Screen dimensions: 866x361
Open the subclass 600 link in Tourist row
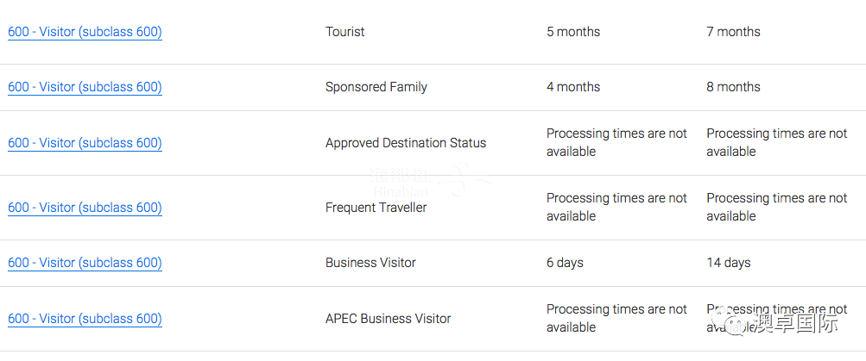(85, 32)
